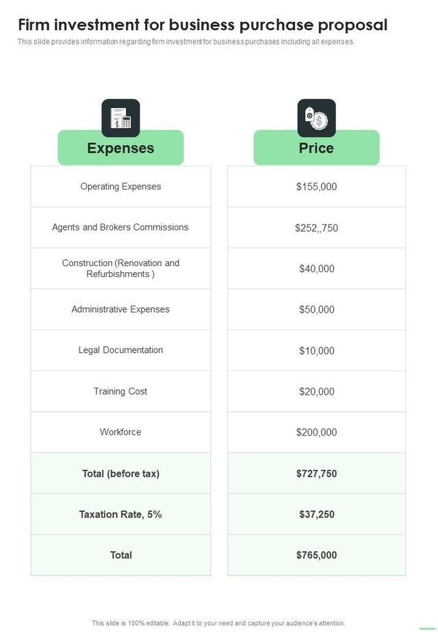Click the Agents and Brokers Commissions row
Viewport: 438px width, 632px height.
pos(120,228)
